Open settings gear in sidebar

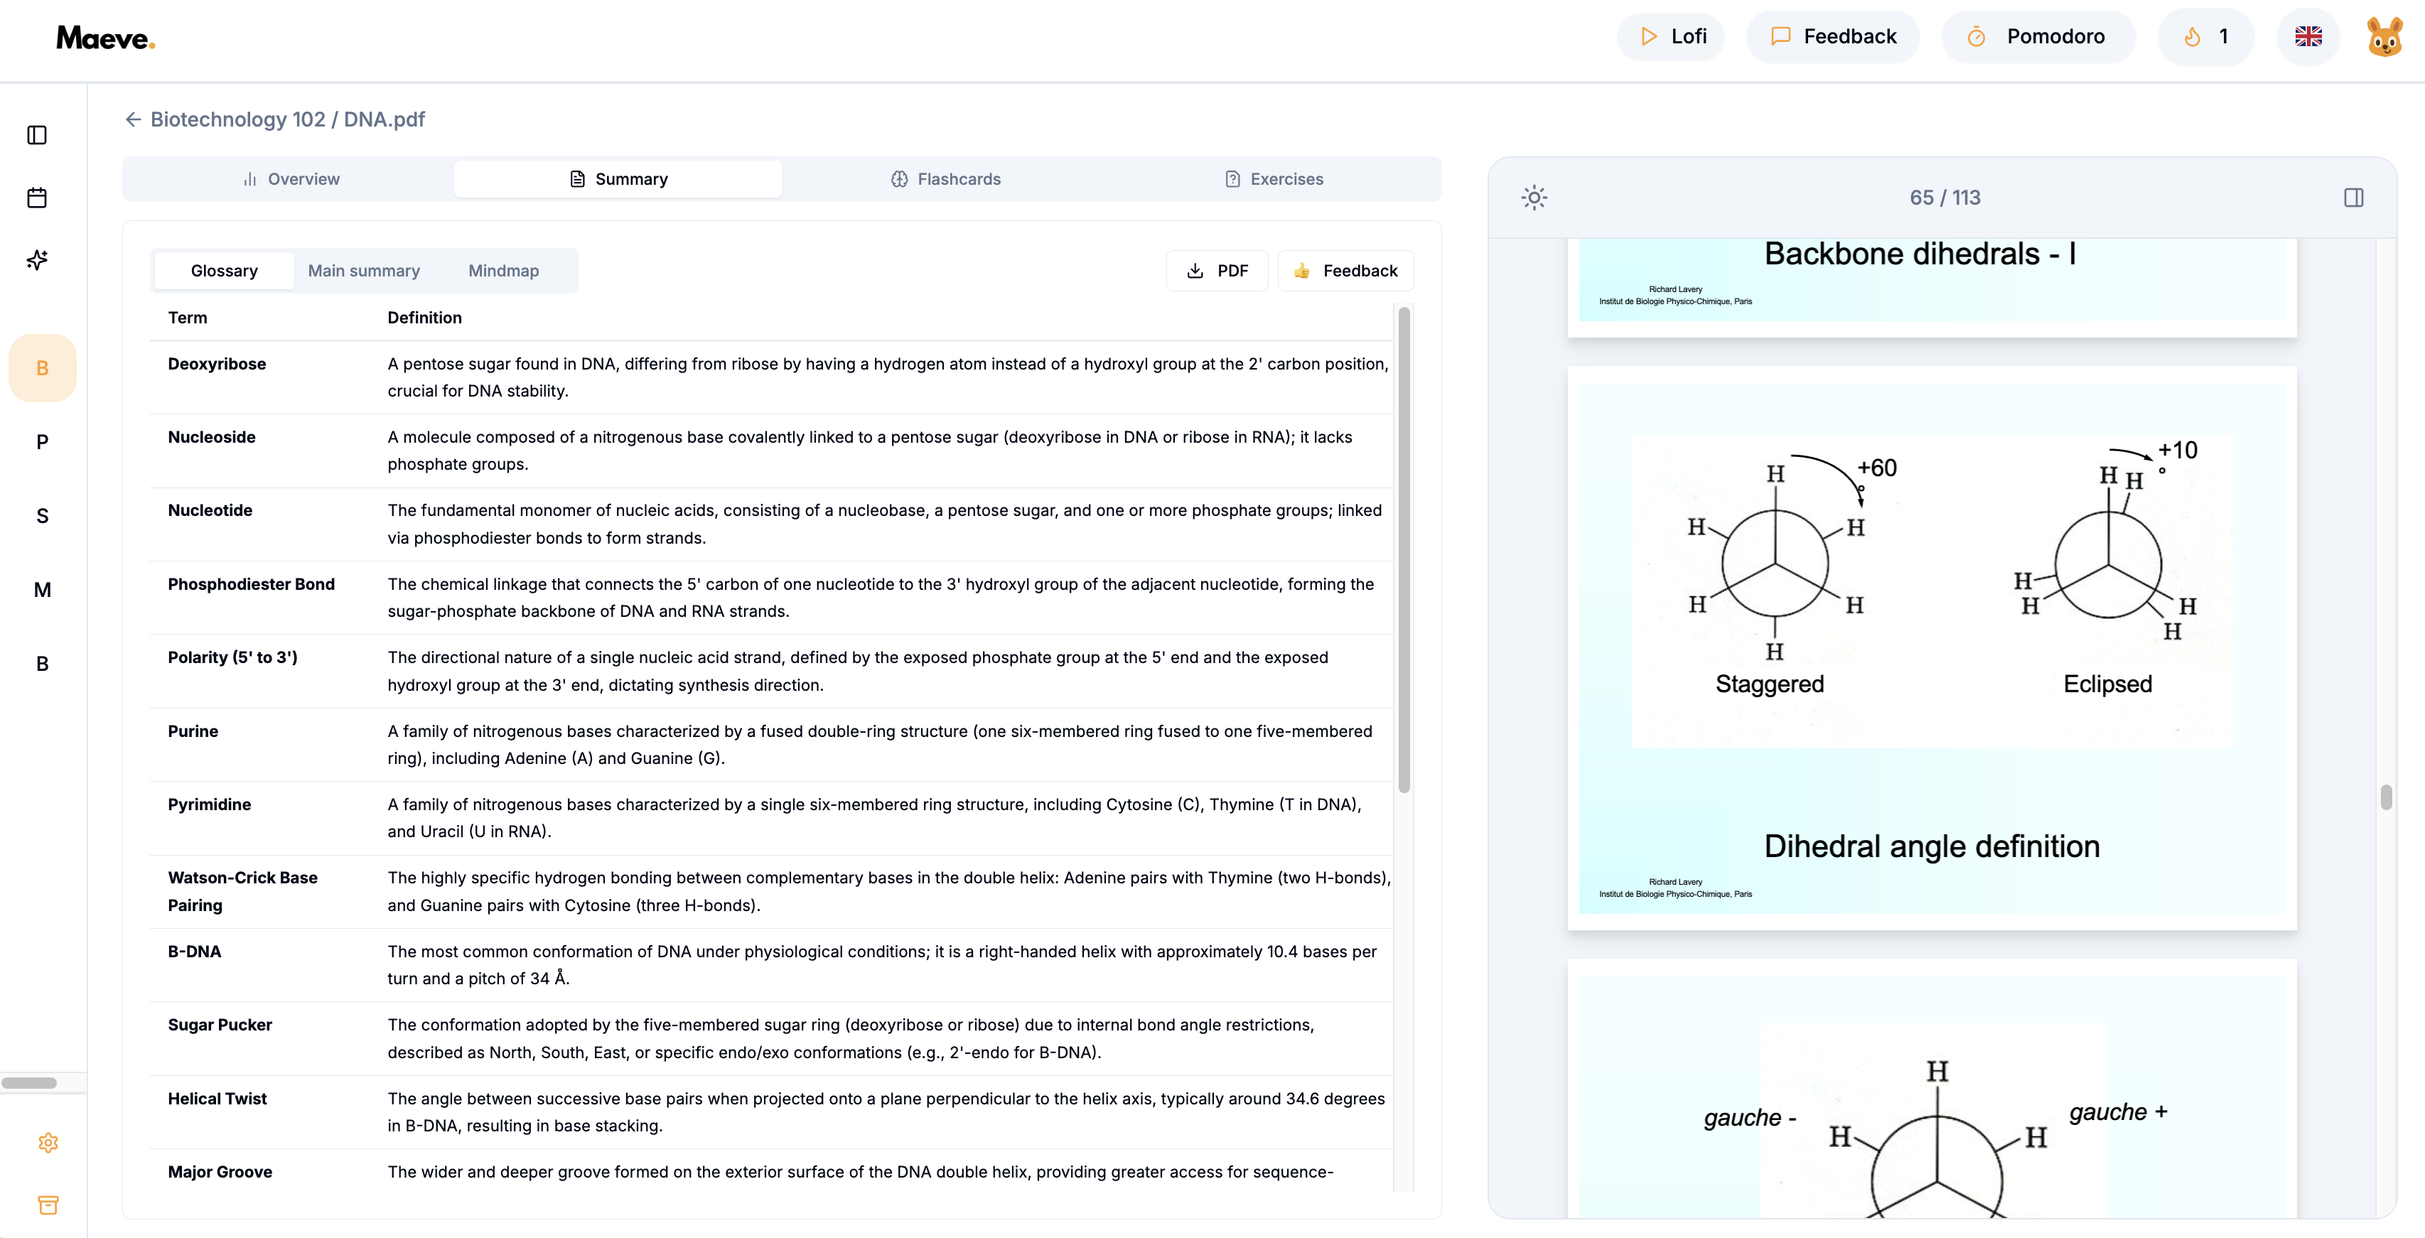pos(48,1142)
